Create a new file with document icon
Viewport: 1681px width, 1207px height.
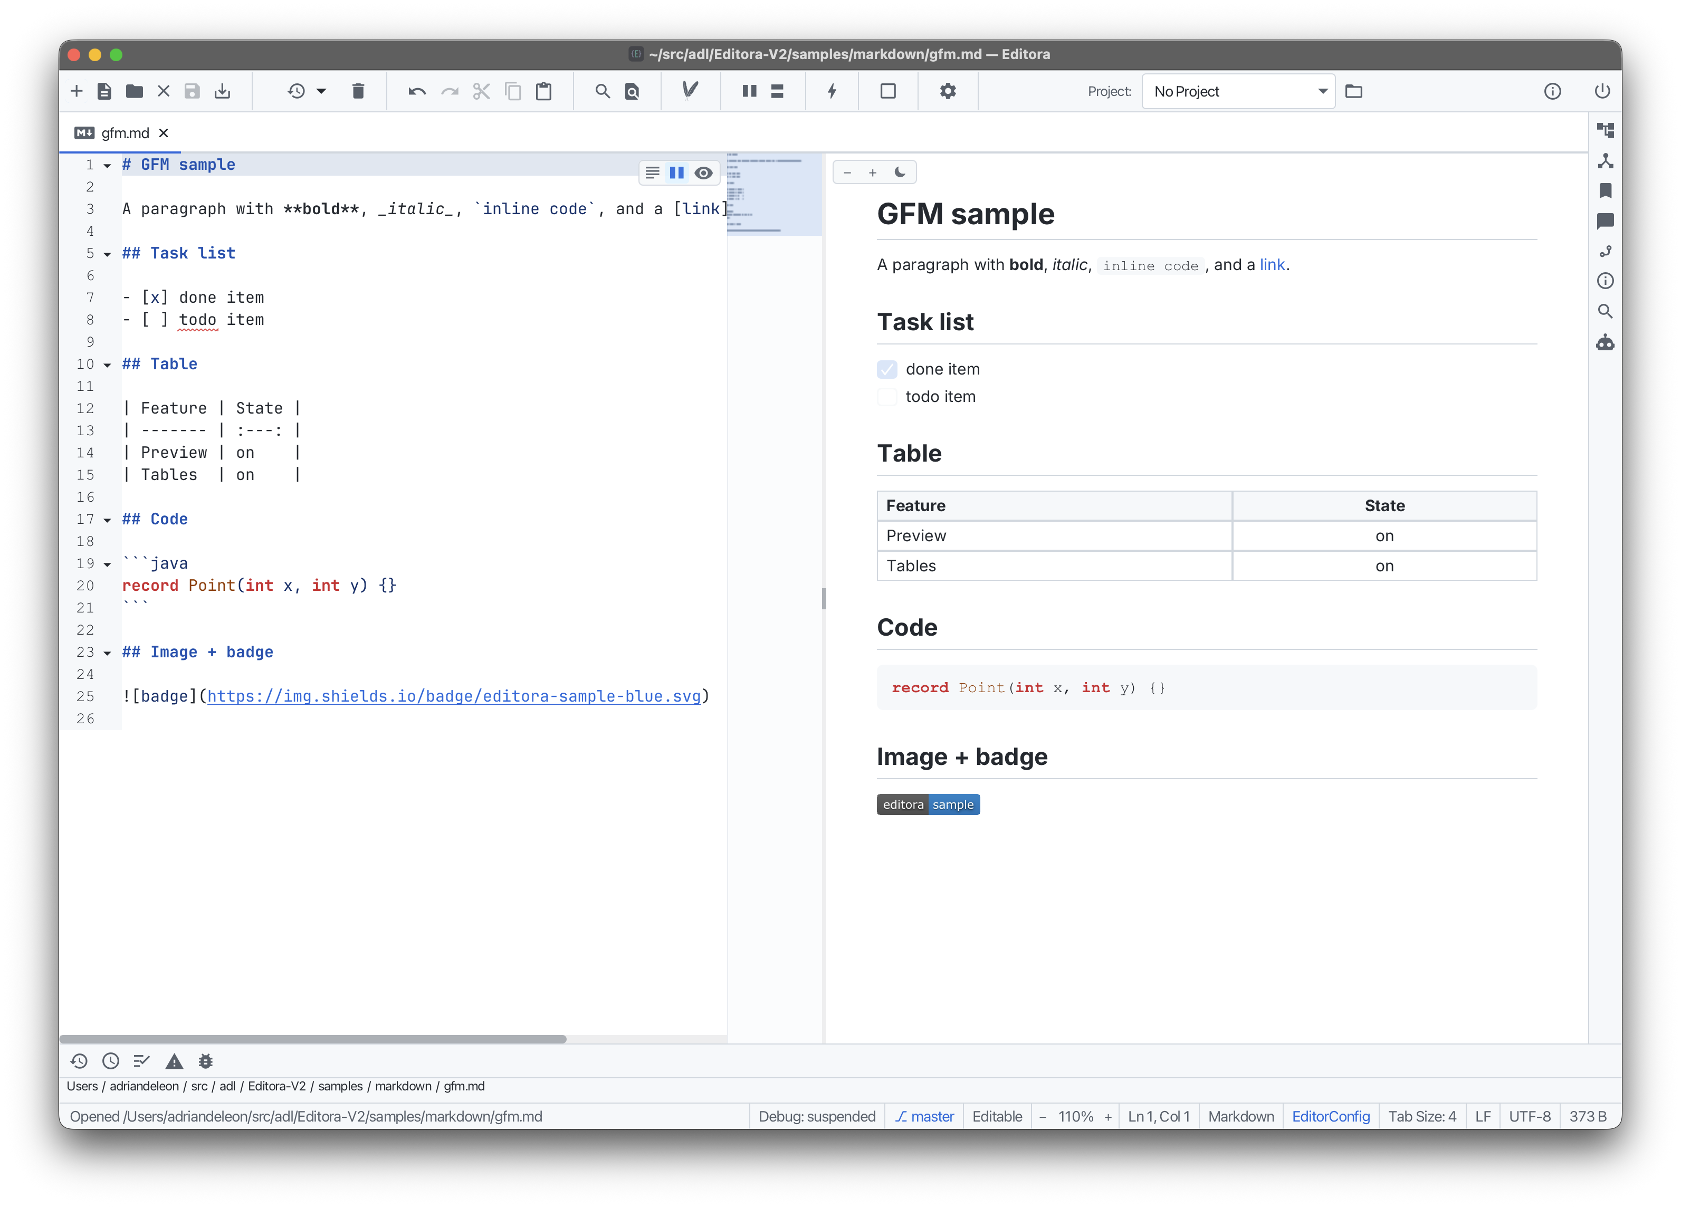tap(104, 91)
